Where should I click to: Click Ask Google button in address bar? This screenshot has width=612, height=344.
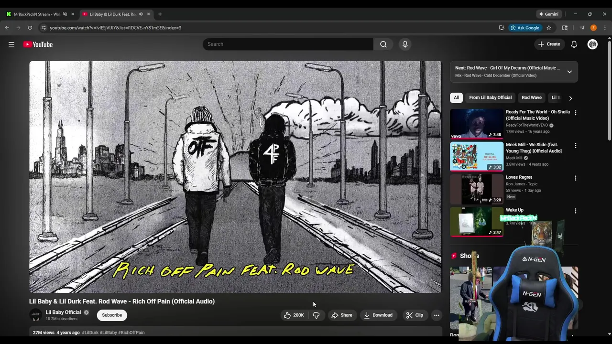(525, 28)
